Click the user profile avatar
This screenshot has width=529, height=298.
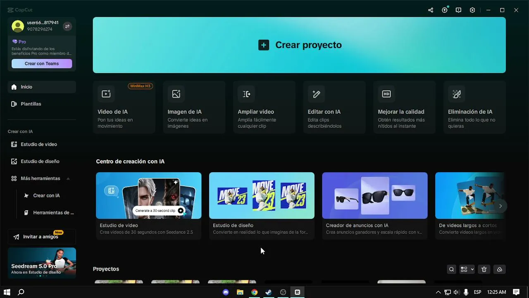pos(18,26)
